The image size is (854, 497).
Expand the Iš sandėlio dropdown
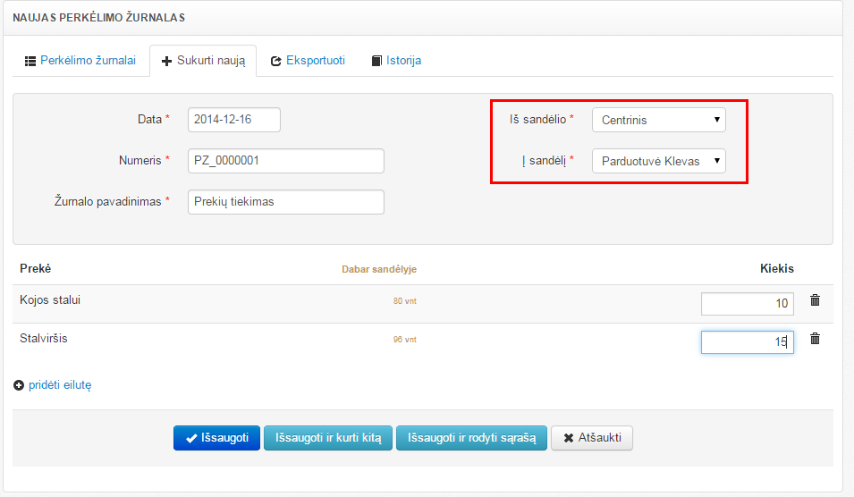pos(659,120)
